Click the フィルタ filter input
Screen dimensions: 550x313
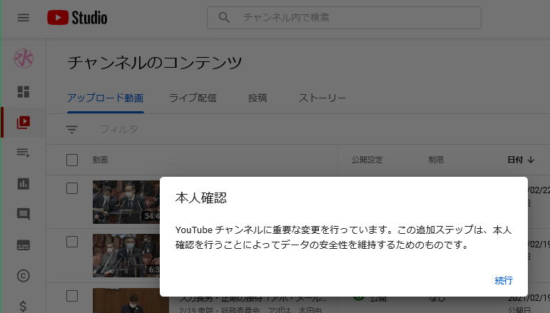pos(119,129)
